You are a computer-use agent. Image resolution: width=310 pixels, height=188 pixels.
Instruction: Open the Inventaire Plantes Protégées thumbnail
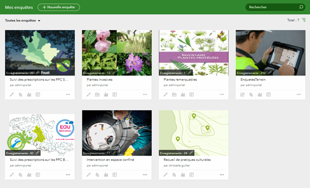[x=194, y=53]
